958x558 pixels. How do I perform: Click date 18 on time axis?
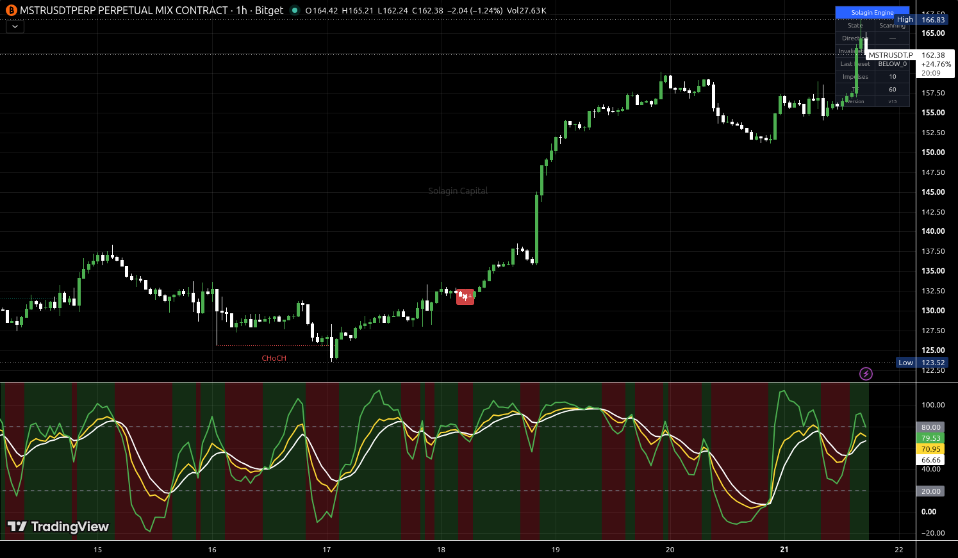[x=441, y=550]
